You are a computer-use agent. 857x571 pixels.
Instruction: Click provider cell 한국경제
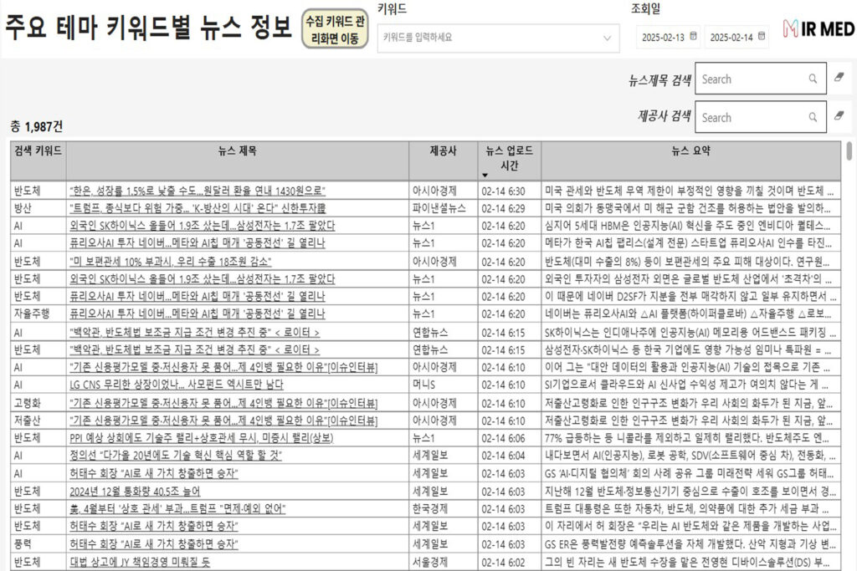coord(444,509)
